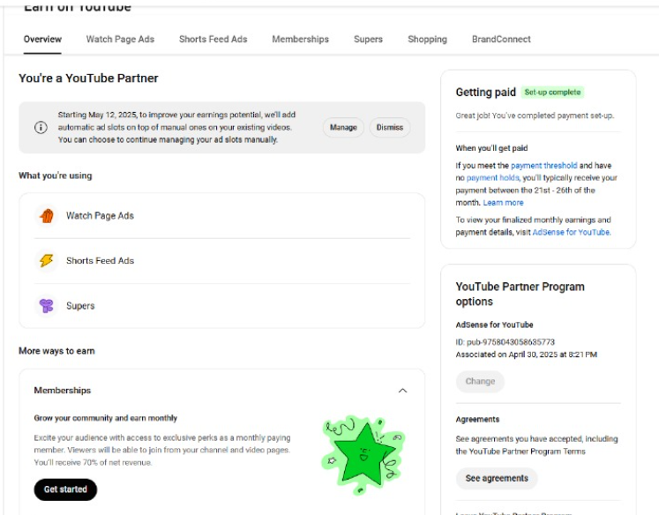Collapse the Memberships section chevron
Viewport: 659px width, 515px height.
402,391
